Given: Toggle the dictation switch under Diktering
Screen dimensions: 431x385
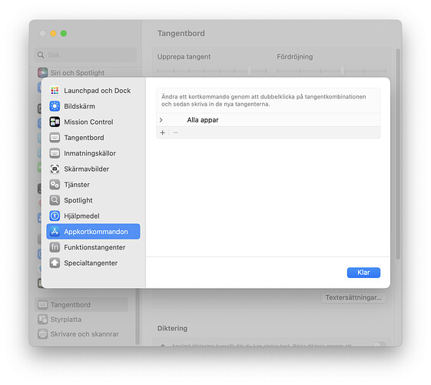Looking at the screenshot, I should click(380, 344).
